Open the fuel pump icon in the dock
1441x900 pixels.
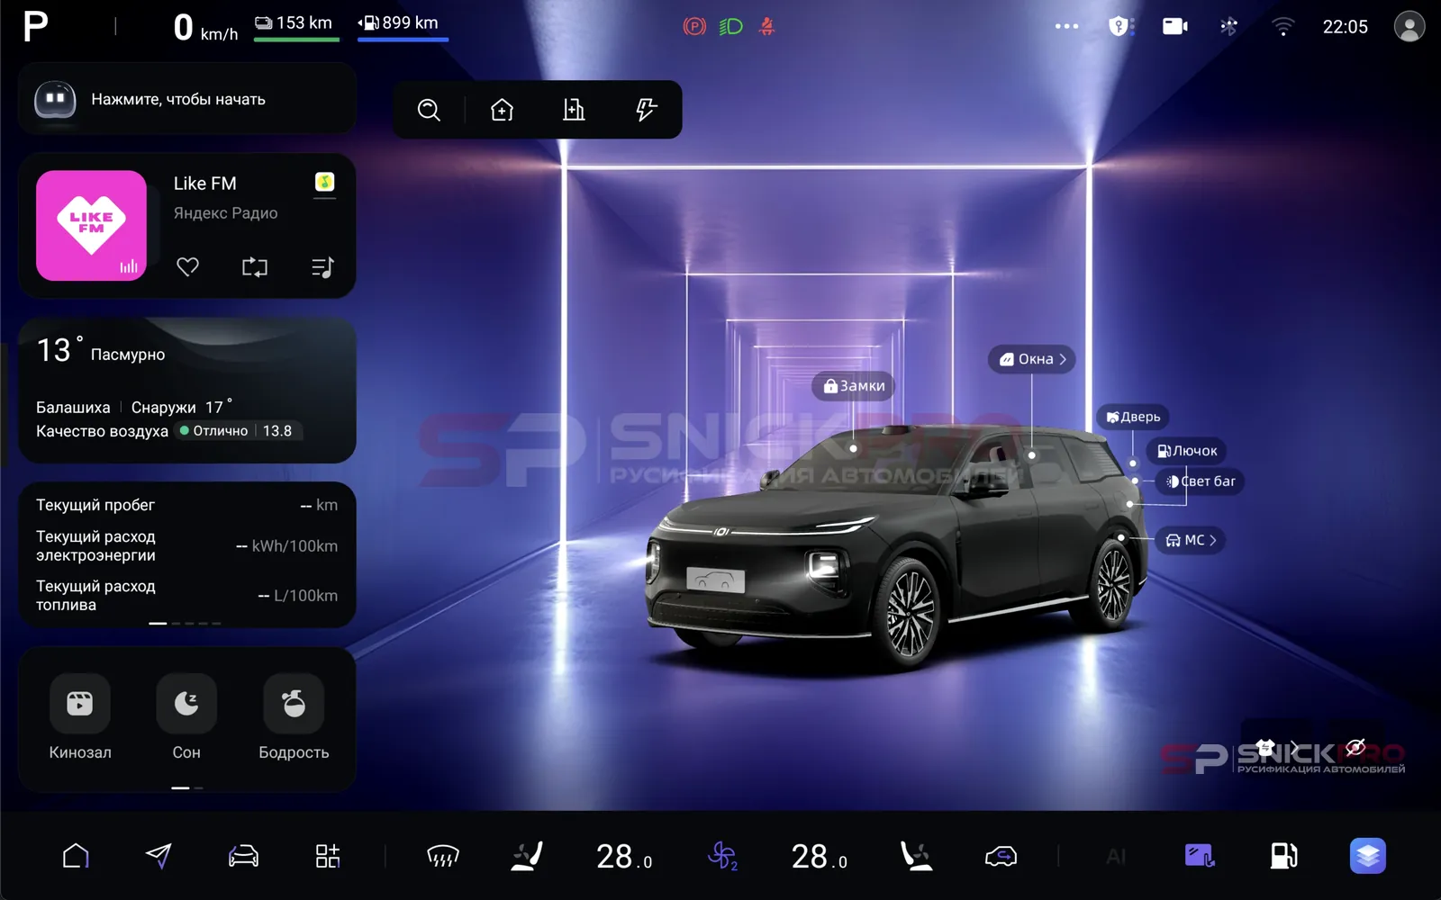click(1283, 856)
